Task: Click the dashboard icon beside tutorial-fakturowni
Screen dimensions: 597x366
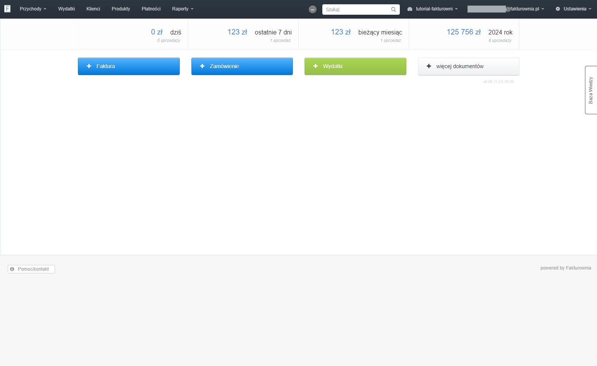Action: (410, 9)
